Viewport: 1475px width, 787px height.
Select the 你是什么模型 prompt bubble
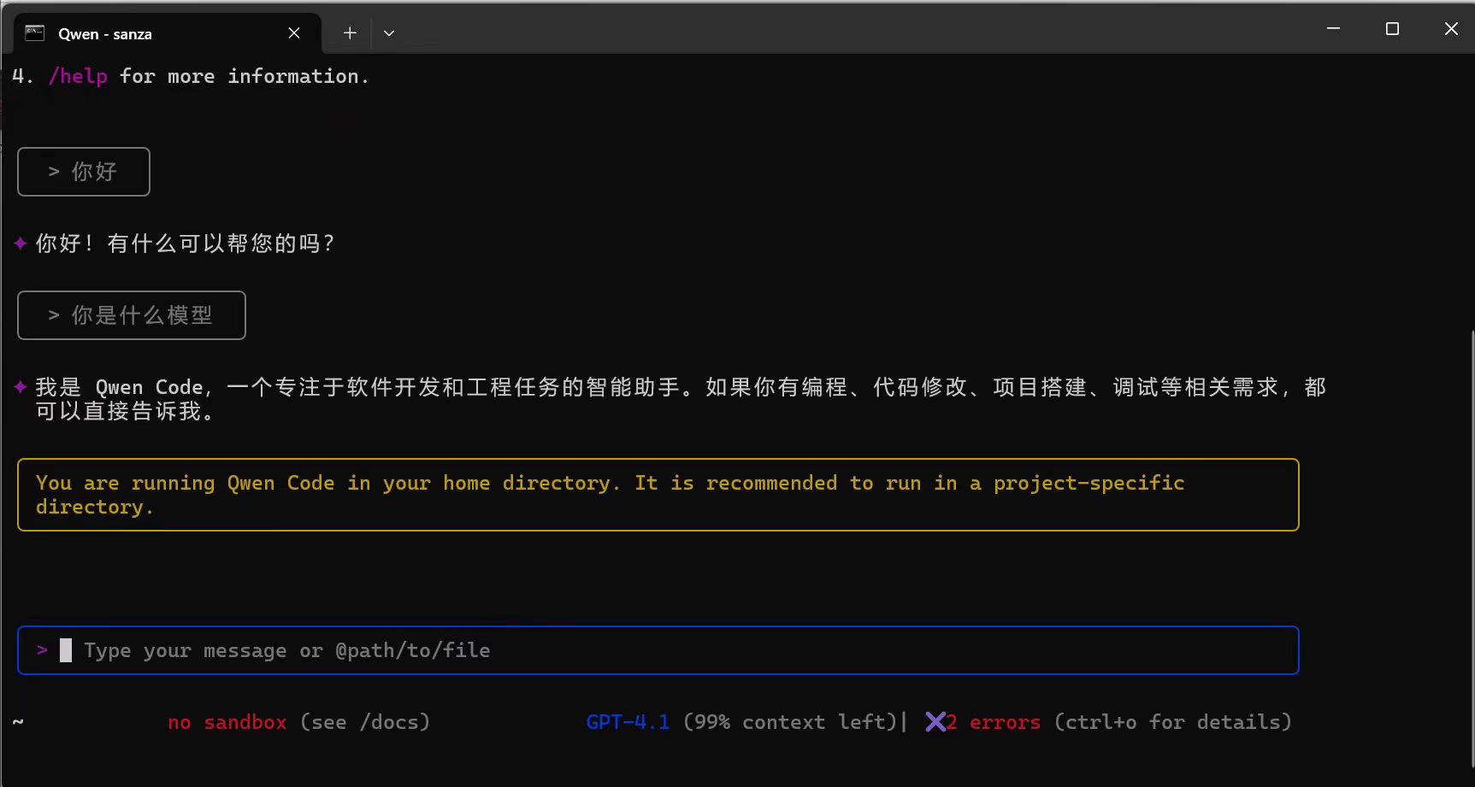tap(131, 314)
